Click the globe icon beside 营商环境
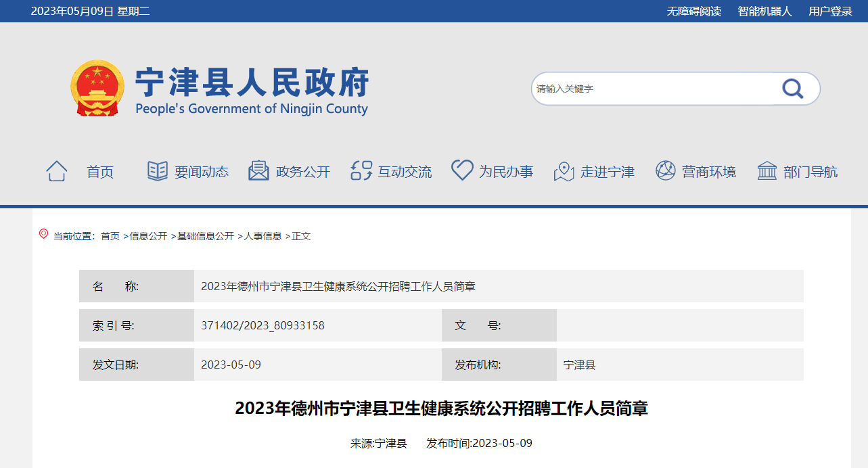This screenshot has height=468, width=868. click(x=666, y=170)
